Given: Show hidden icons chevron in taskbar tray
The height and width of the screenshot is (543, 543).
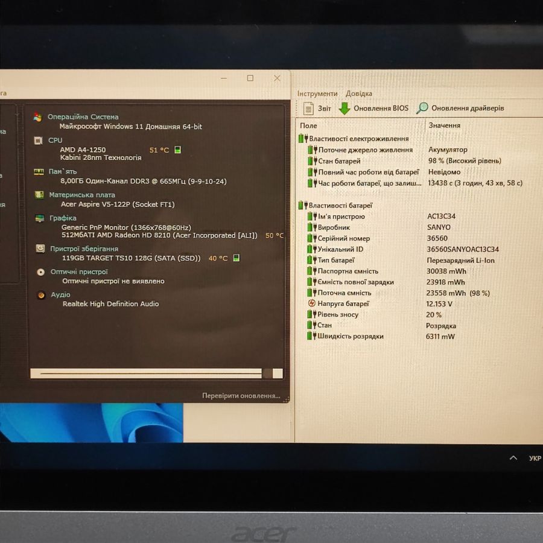Looking at the screenshot, I should click(x=513, y=458).
